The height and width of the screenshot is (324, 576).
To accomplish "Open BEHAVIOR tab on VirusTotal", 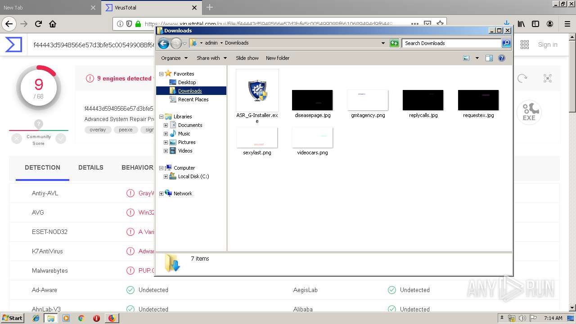I will coord(137,167).
